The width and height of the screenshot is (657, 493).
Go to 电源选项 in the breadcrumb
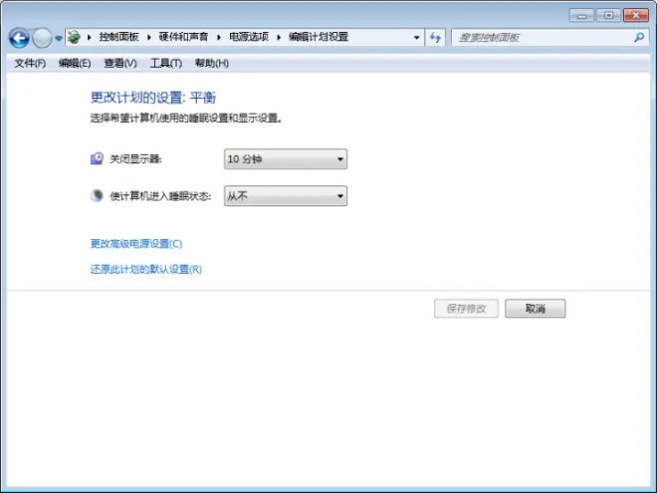click(x=249, y=37)
